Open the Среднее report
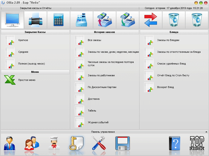The width and height of the screenshot is (209, 156). [x=23, y=52]
